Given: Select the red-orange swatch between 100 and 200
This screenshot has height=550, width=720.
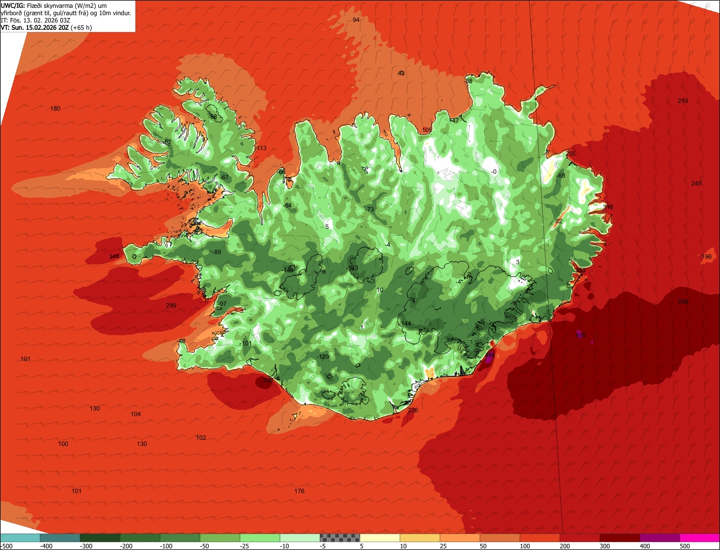Looking at the screenshot, I should [540, 538].
